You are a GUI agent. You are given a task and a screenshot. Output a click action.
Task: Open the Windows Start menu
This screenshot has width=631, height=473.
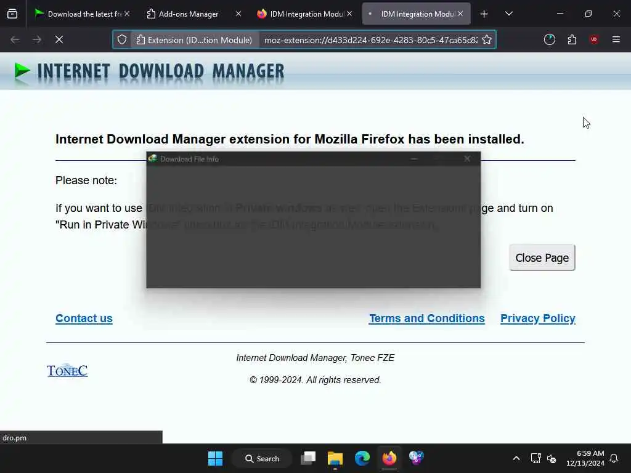pyautogui.click(x=215, y=458)
